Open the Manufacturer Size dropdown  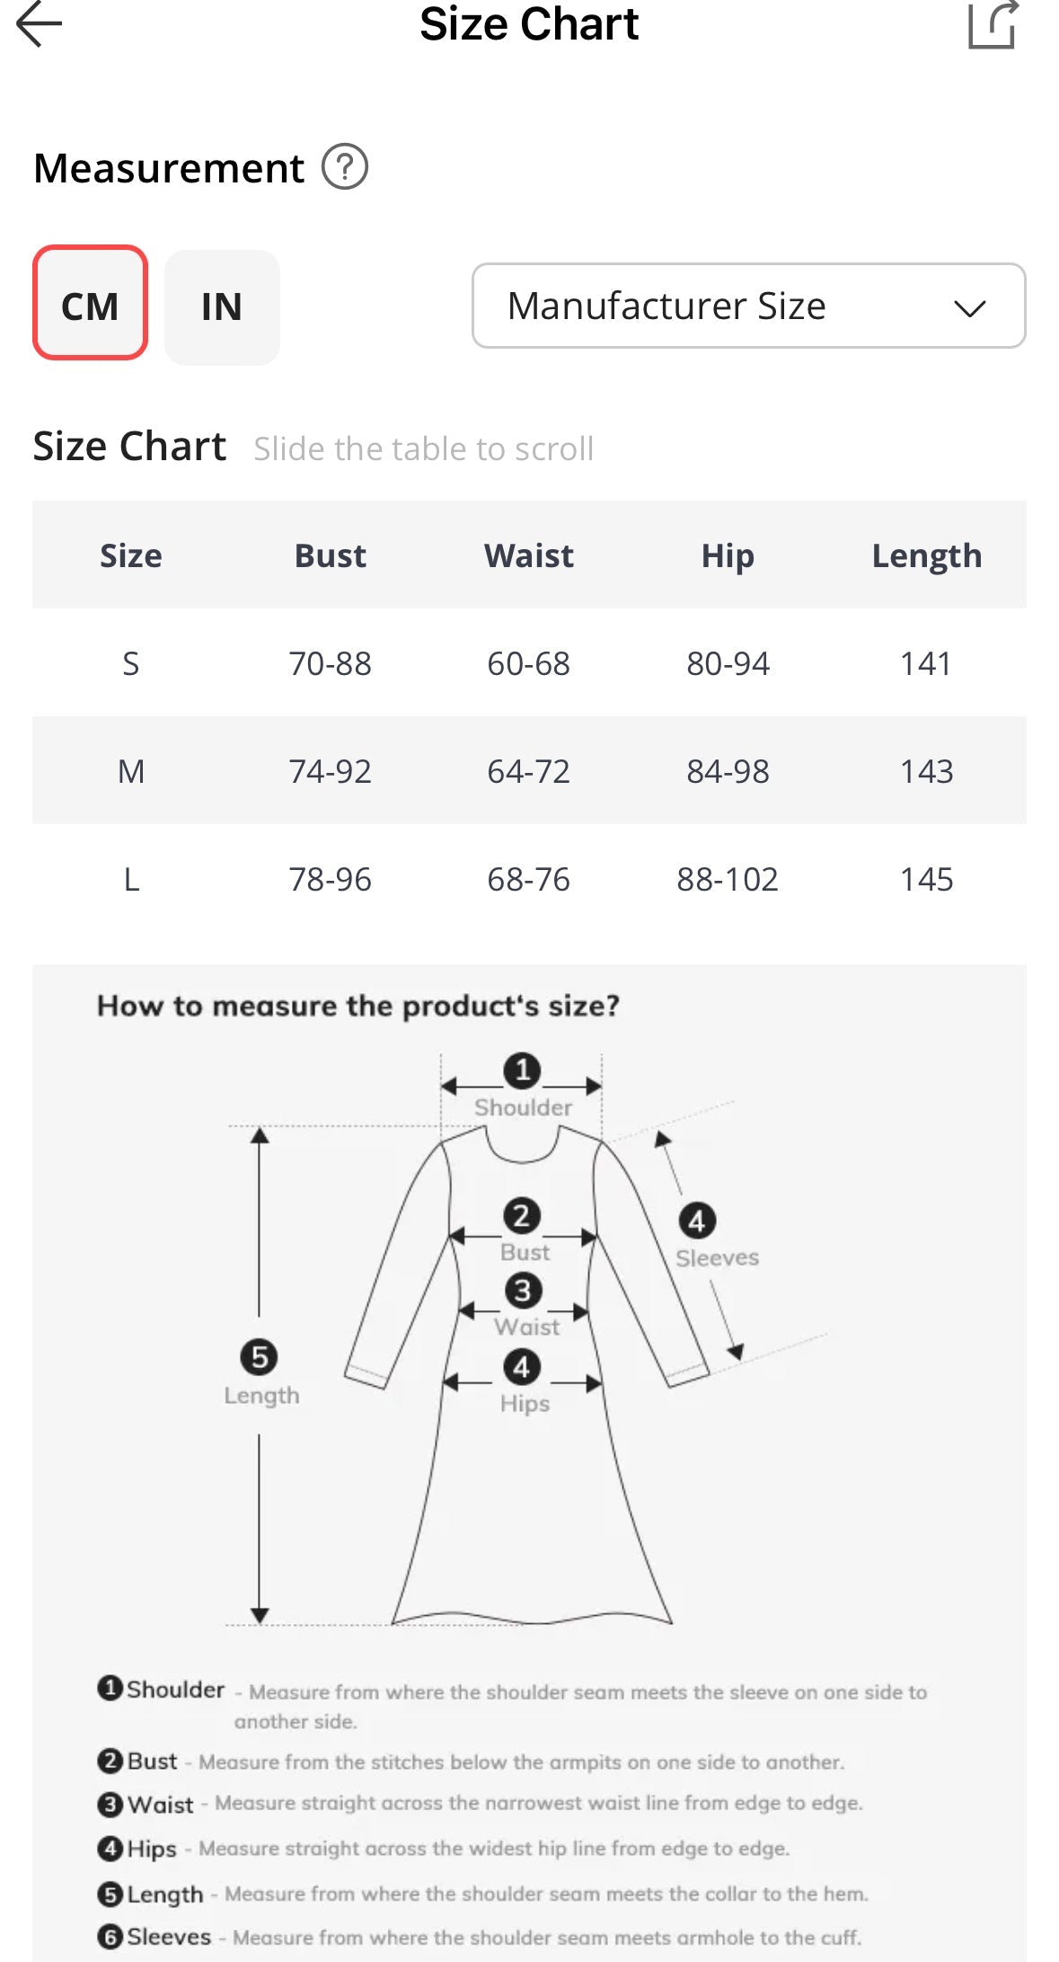coord(748,306)
